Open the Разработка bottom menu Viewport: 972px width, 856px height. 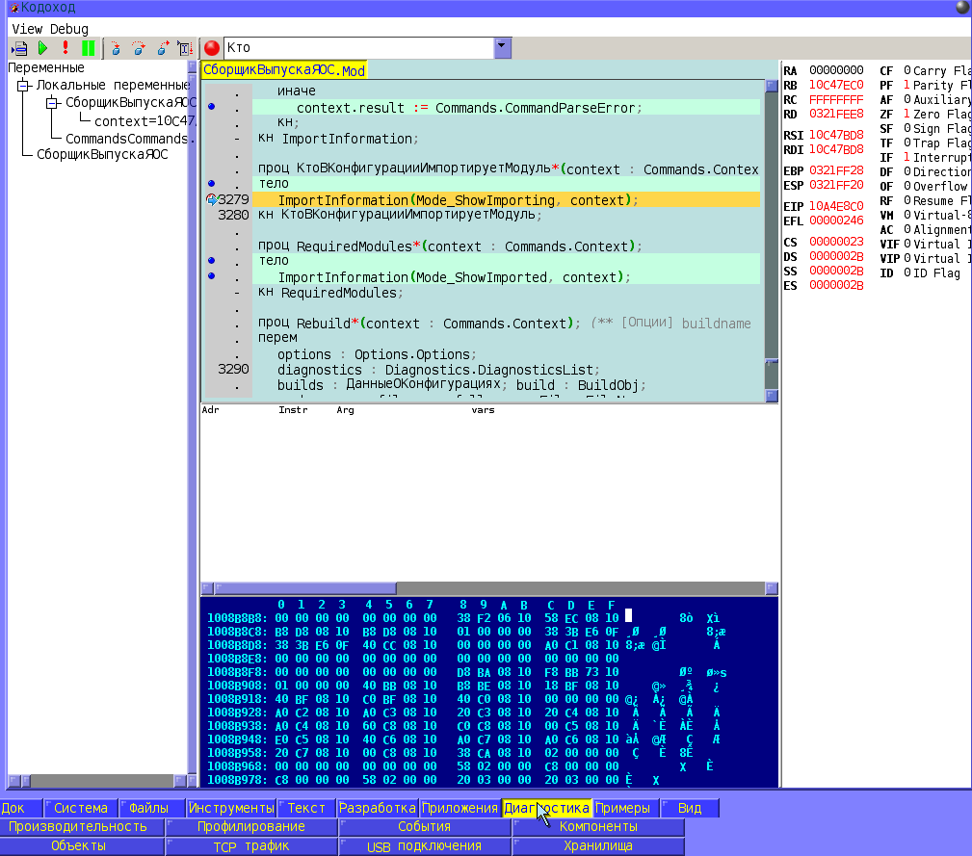coord(377,808)
